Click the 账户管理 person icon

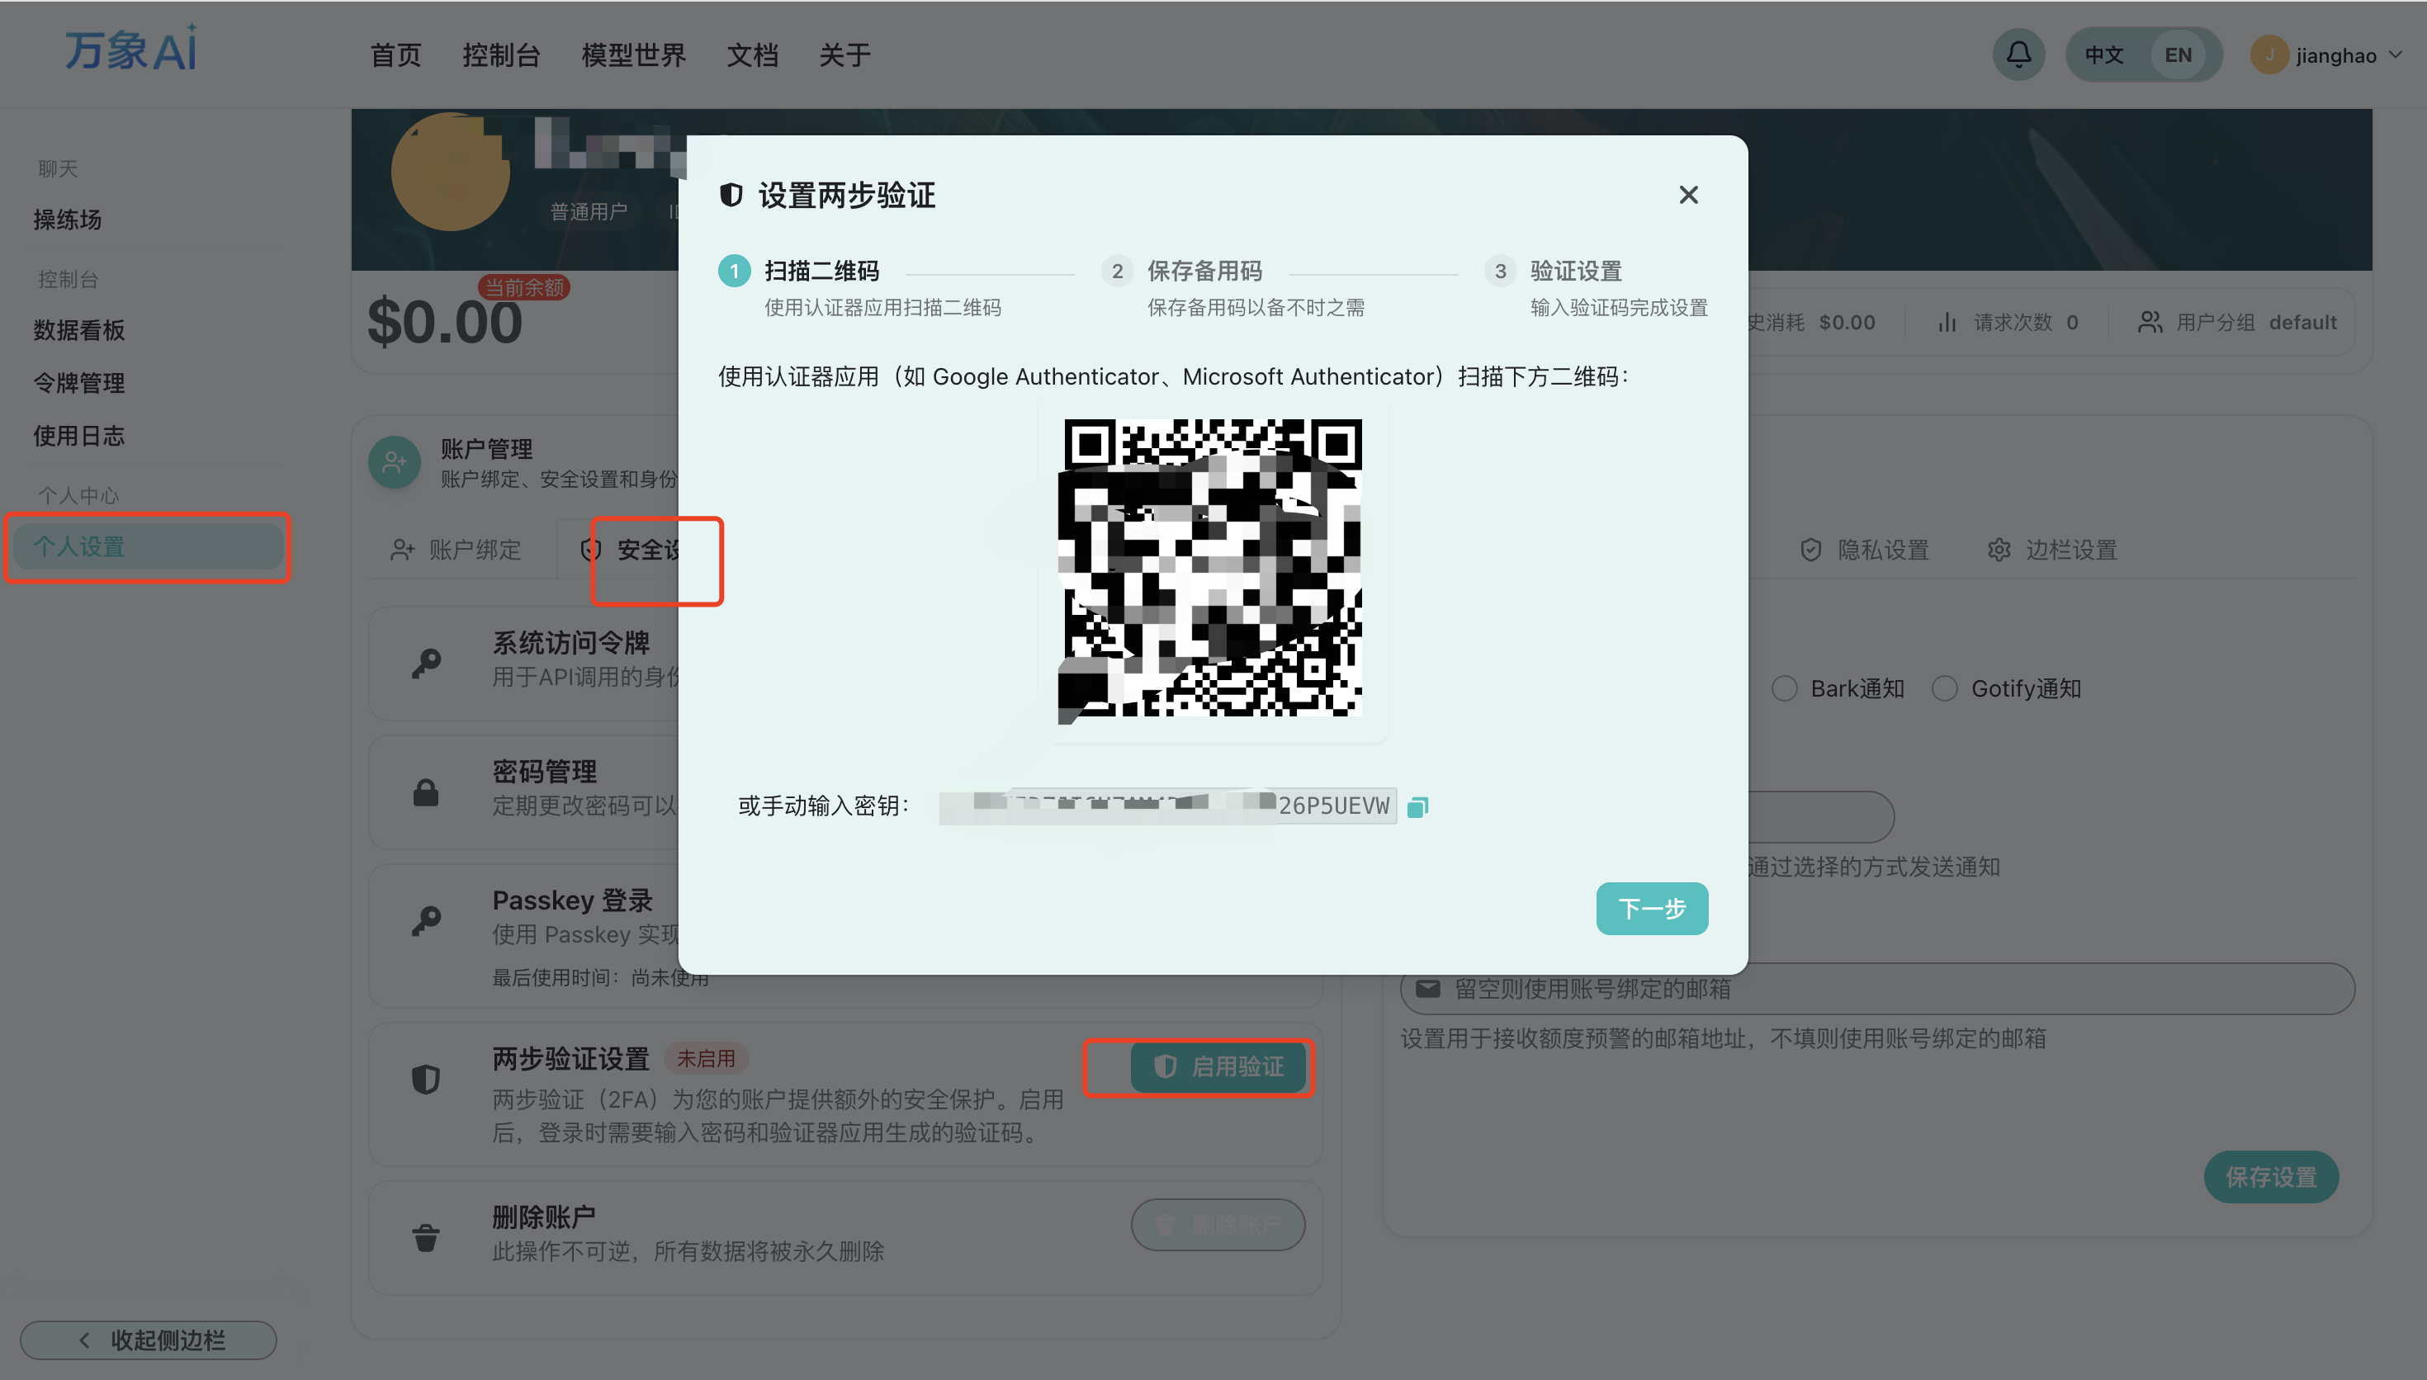pos(395,461)
